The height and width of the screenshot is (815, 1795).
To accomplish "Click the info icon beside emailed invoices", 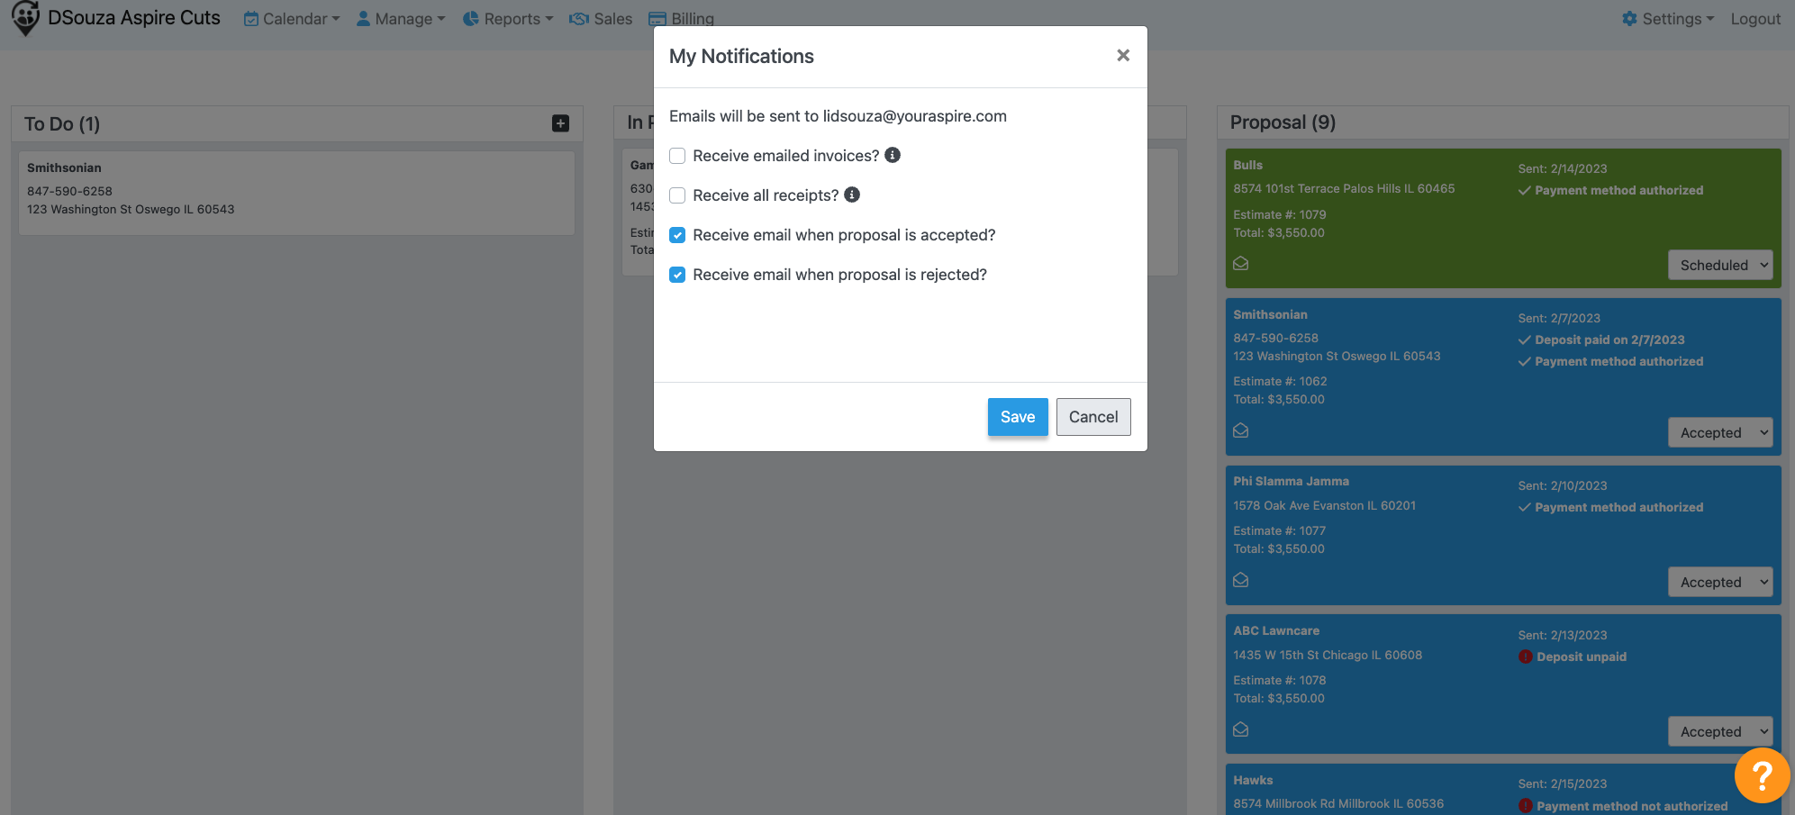I will 893,155.
